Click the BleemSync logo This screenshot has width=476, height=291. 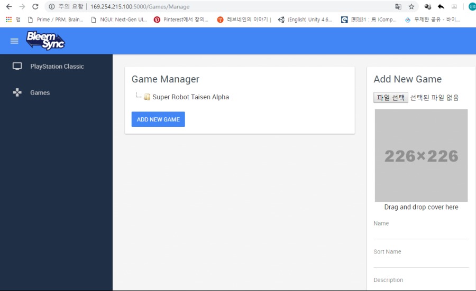pyautogui.click(x=45, y=40)
